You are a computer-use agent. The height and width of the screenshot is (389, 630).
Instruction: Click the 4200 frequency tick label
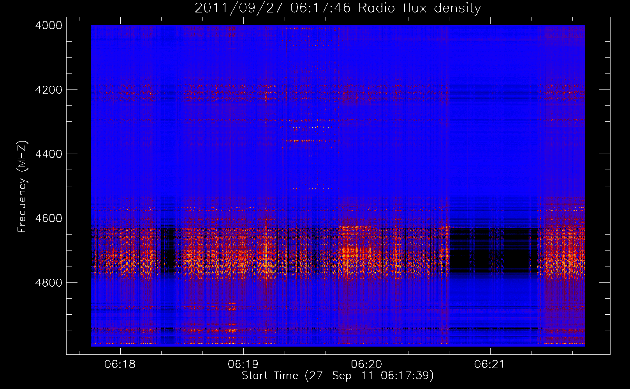coord(49,89)
